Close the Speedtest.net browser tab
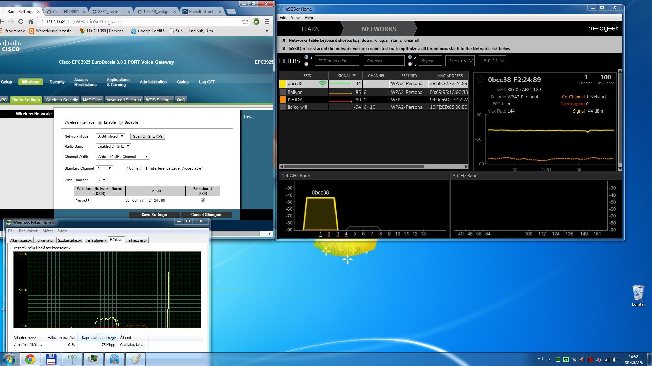The image size is (652, 366). (x=220, y=12)
